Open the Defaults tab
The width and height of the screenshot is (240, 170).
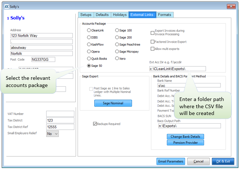(x=102, y=15)
